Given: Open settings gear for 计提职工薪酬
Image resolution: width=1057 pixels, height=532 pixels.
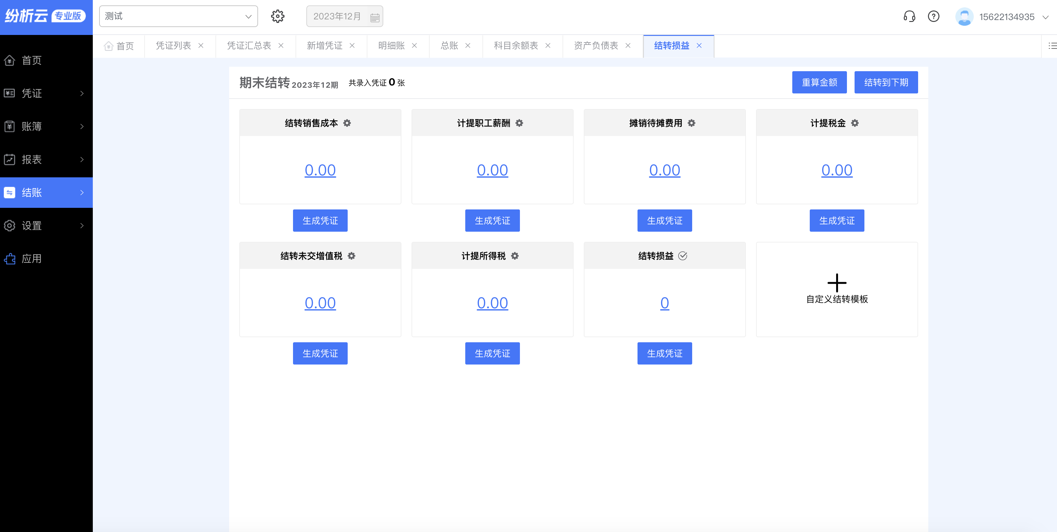Looking at the screenshot, I should pos(520,123).
